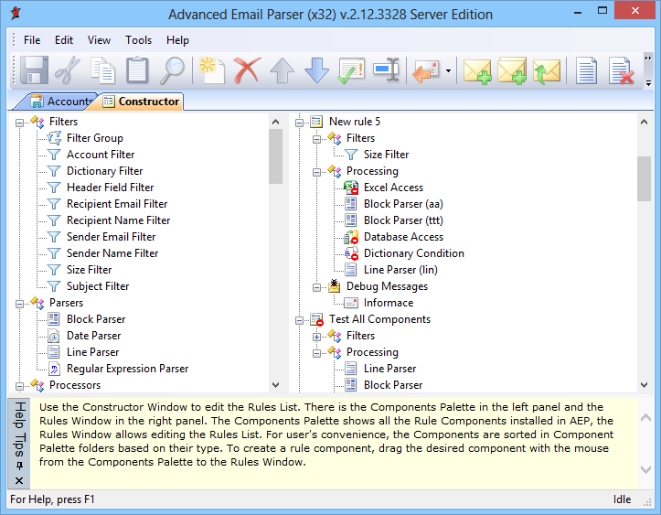
Task: Select Block Parser (ttt) item
Action: [x=403, y=220]
